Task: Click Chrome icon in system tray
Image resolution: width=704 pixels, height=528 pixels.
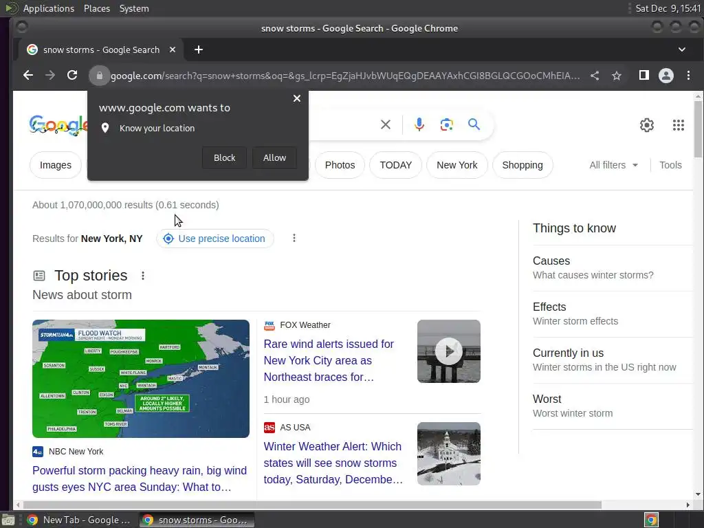Action: [x=651, y=520]
